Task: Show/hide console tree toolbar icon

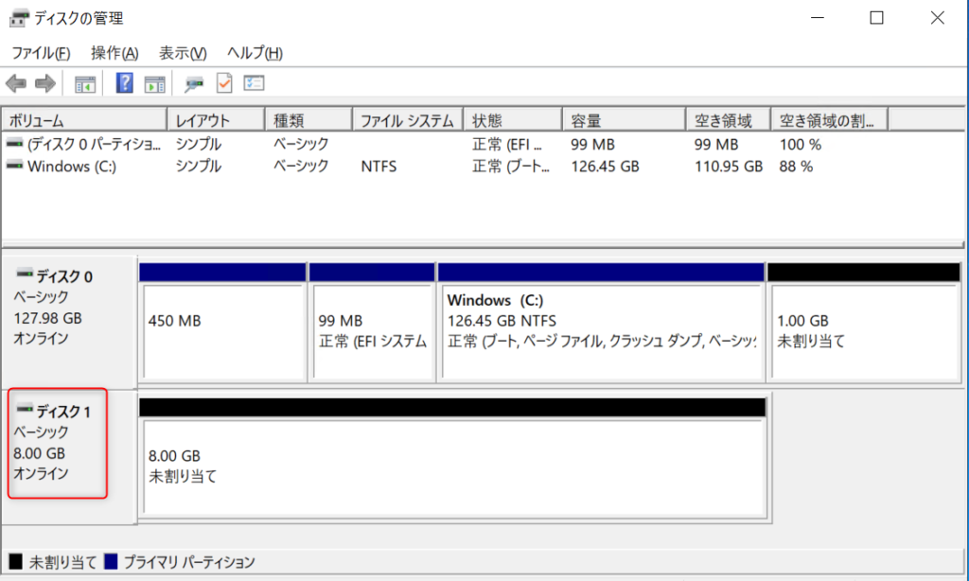Action: (x=84, y=83)
